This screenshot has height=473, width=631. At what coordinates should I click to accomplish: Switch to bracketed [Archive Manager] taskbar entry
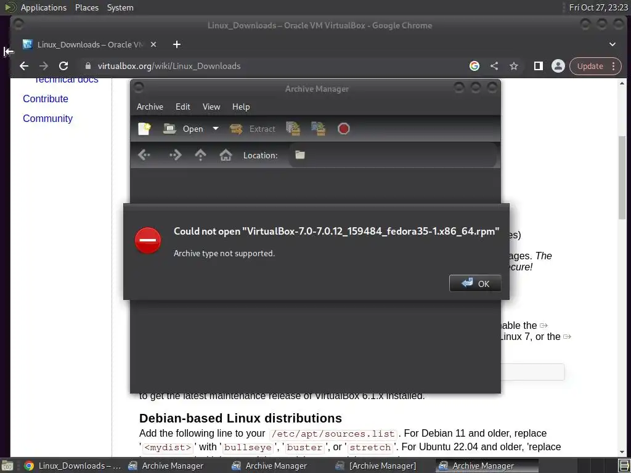point(375,466)
